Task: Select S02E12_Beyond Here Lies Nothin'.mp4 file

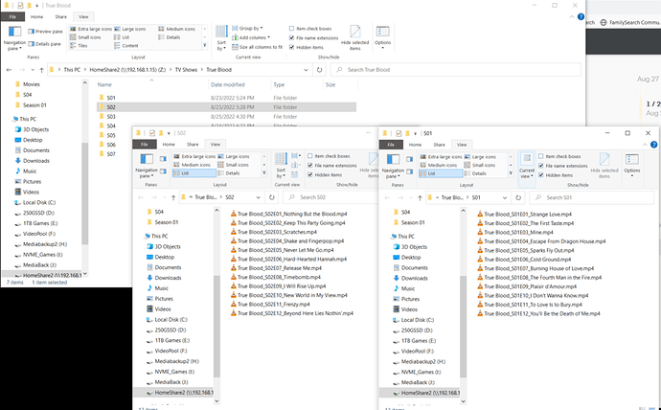Action: point(292,313)
